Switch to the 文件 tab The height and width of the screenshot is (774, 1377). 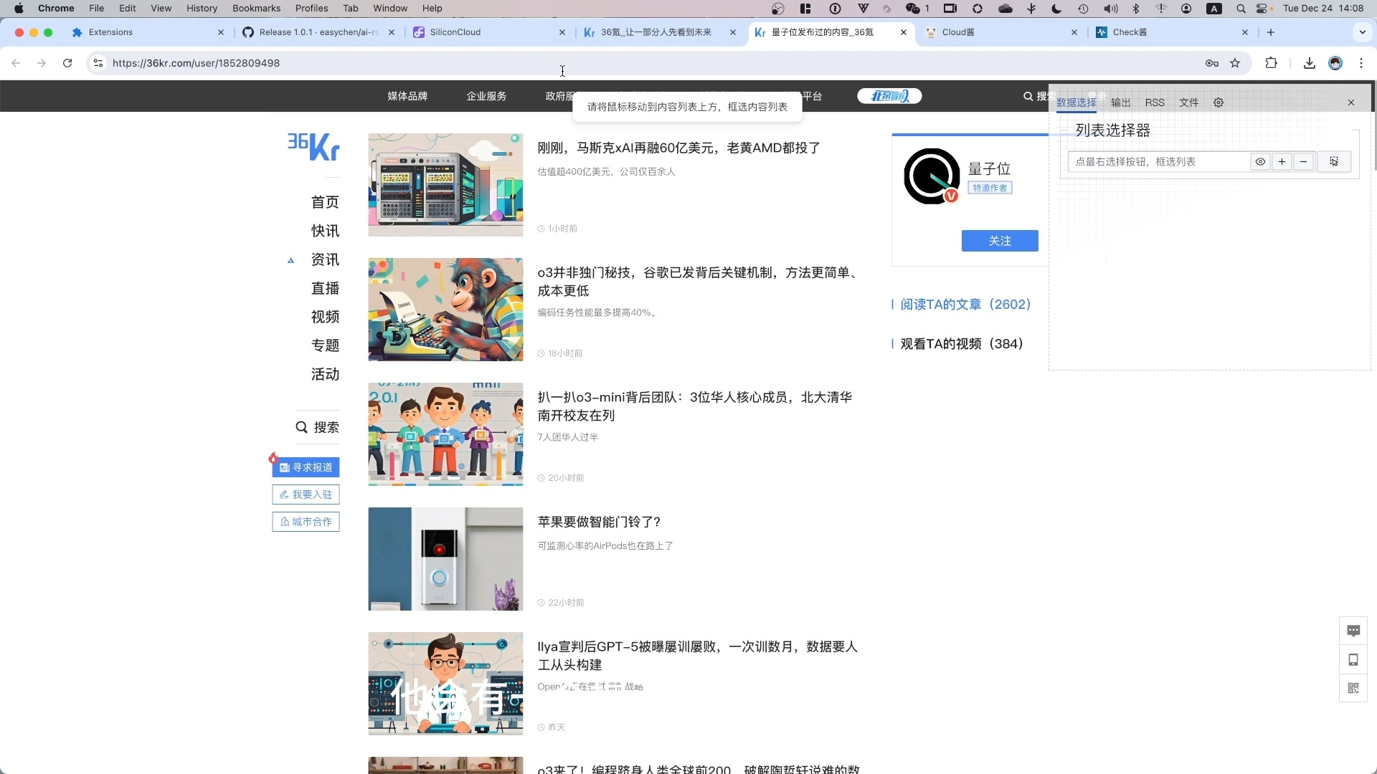[1189, 102]
